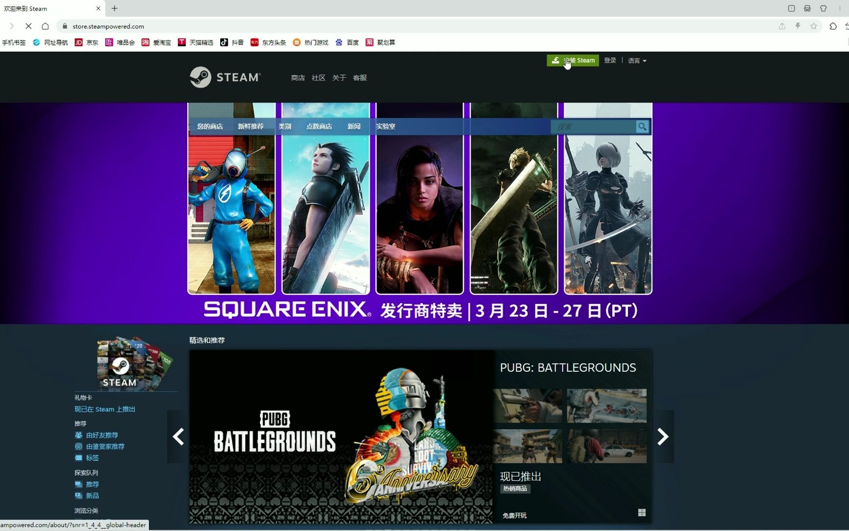849x531 pixels.
Task: Select the 实验室 store tab
Action: 386,126
